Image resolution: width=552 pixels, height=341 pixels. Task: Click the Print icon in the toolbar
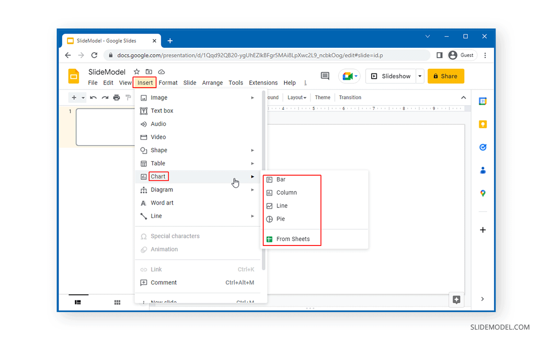pos(116,97)
